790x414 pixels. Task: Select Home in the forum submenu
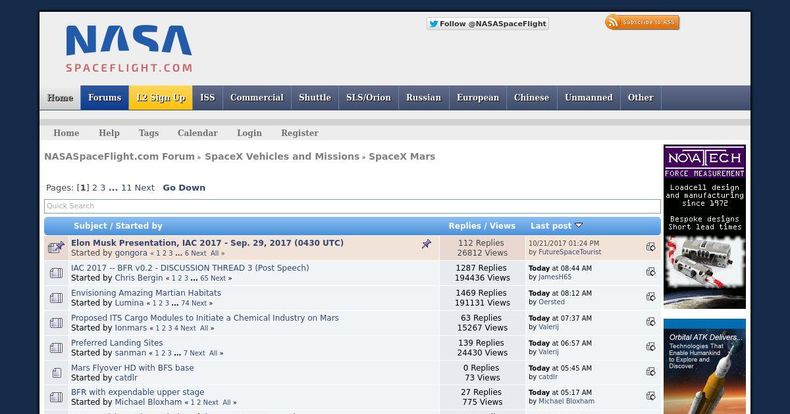(x=66, y=133)
